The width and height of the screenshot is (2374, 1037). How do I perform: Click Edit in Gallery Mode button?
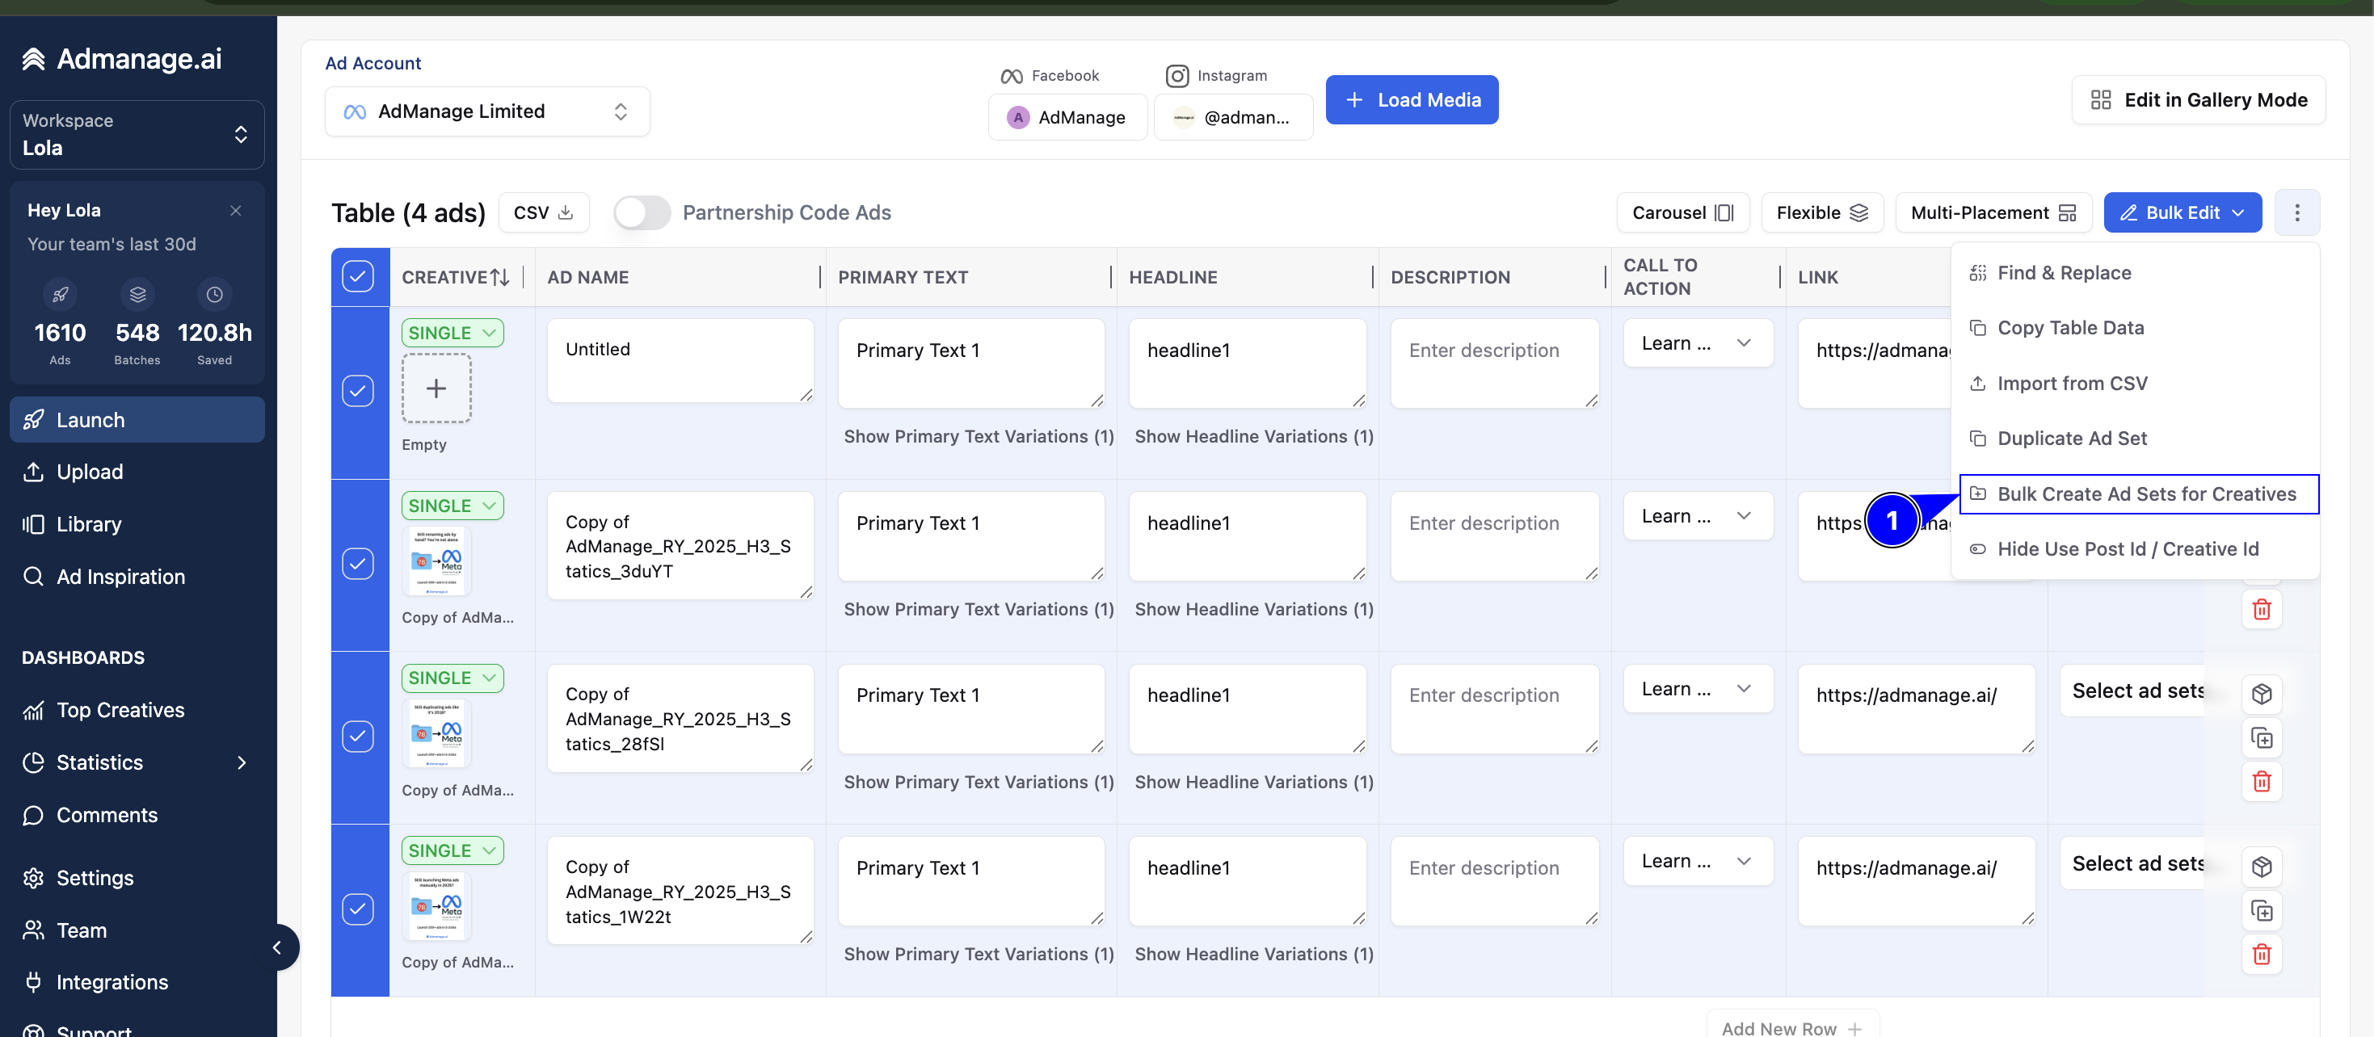2198,99
